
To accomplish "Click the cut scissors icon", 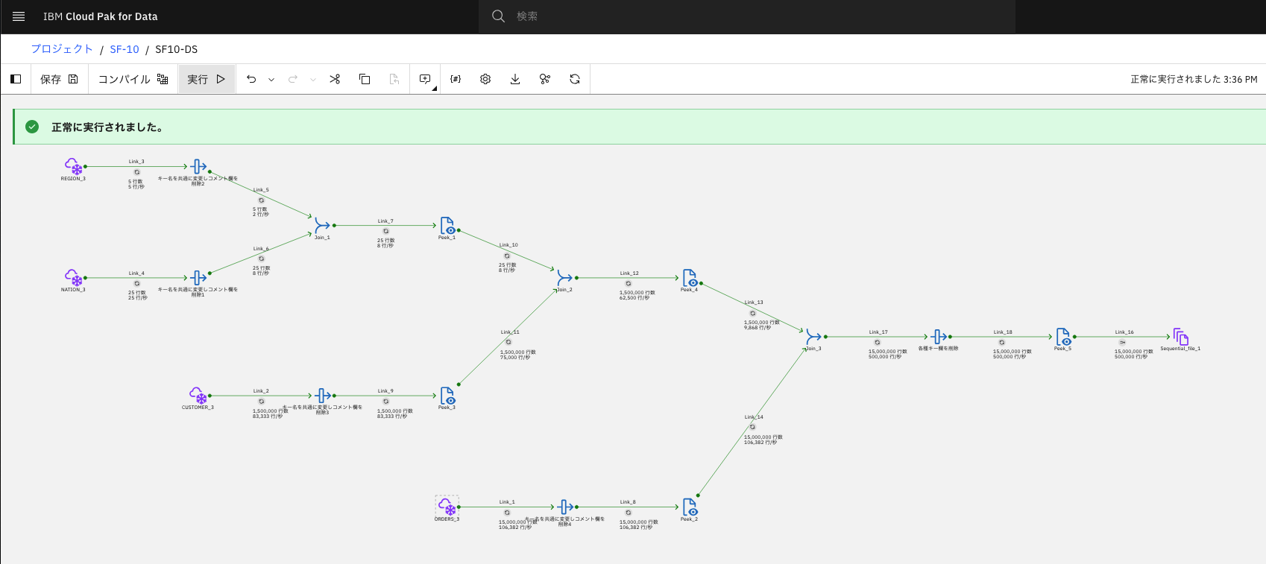I will [335, 79].
